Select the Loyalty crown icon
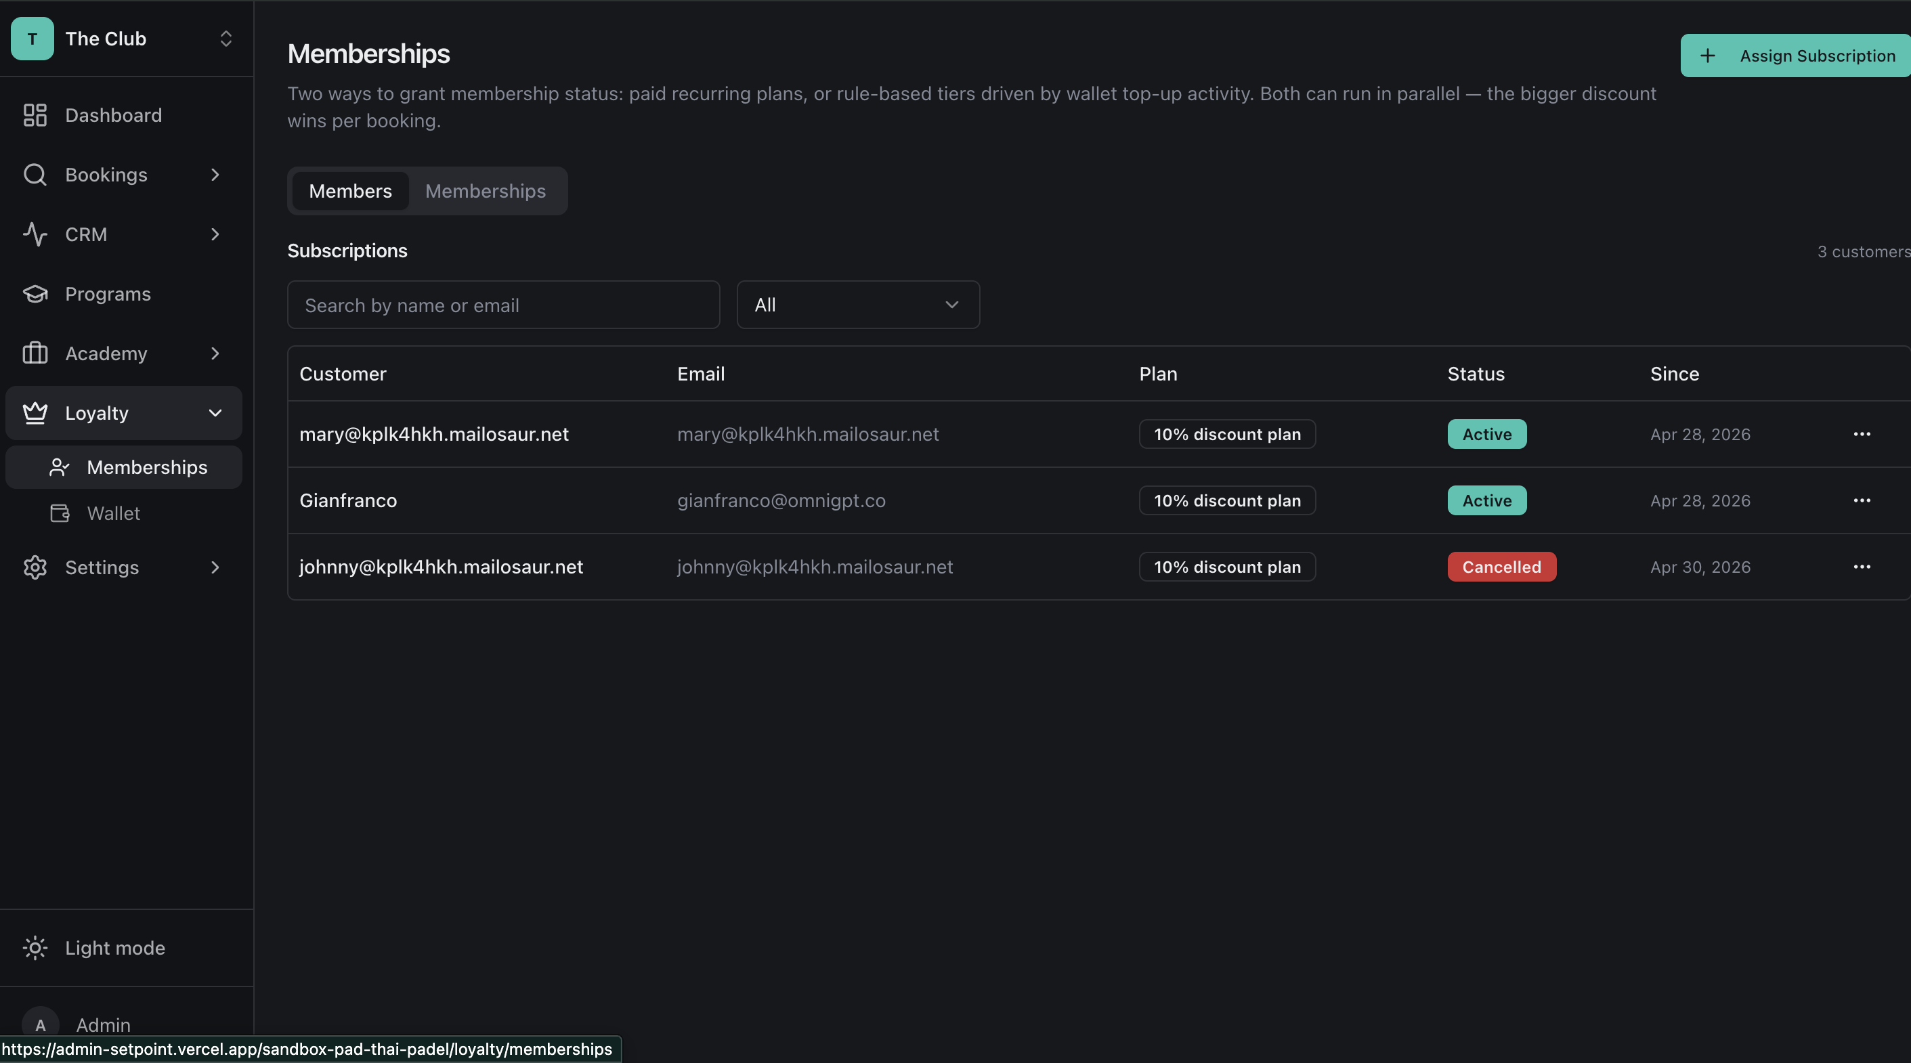This screenshot has height=1063, width=1911. click(35, 412)
